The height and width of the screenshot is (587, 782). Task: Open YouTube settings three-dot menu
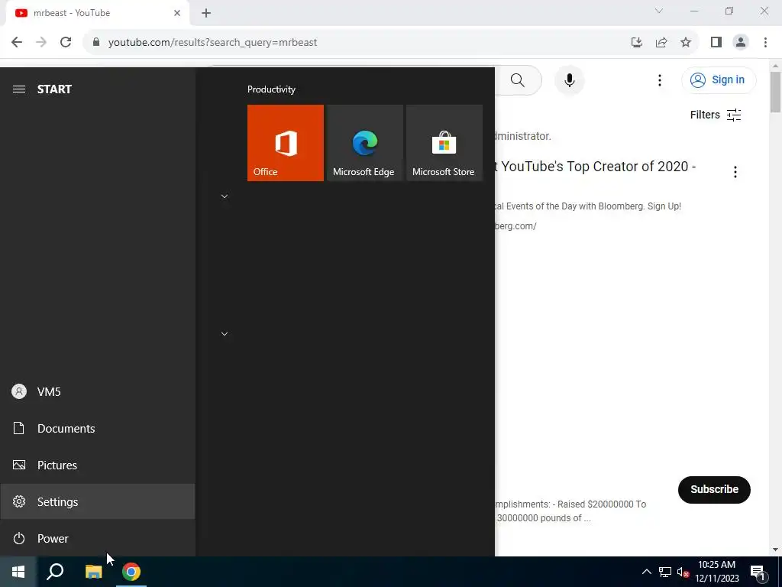[x=659, y=80]
